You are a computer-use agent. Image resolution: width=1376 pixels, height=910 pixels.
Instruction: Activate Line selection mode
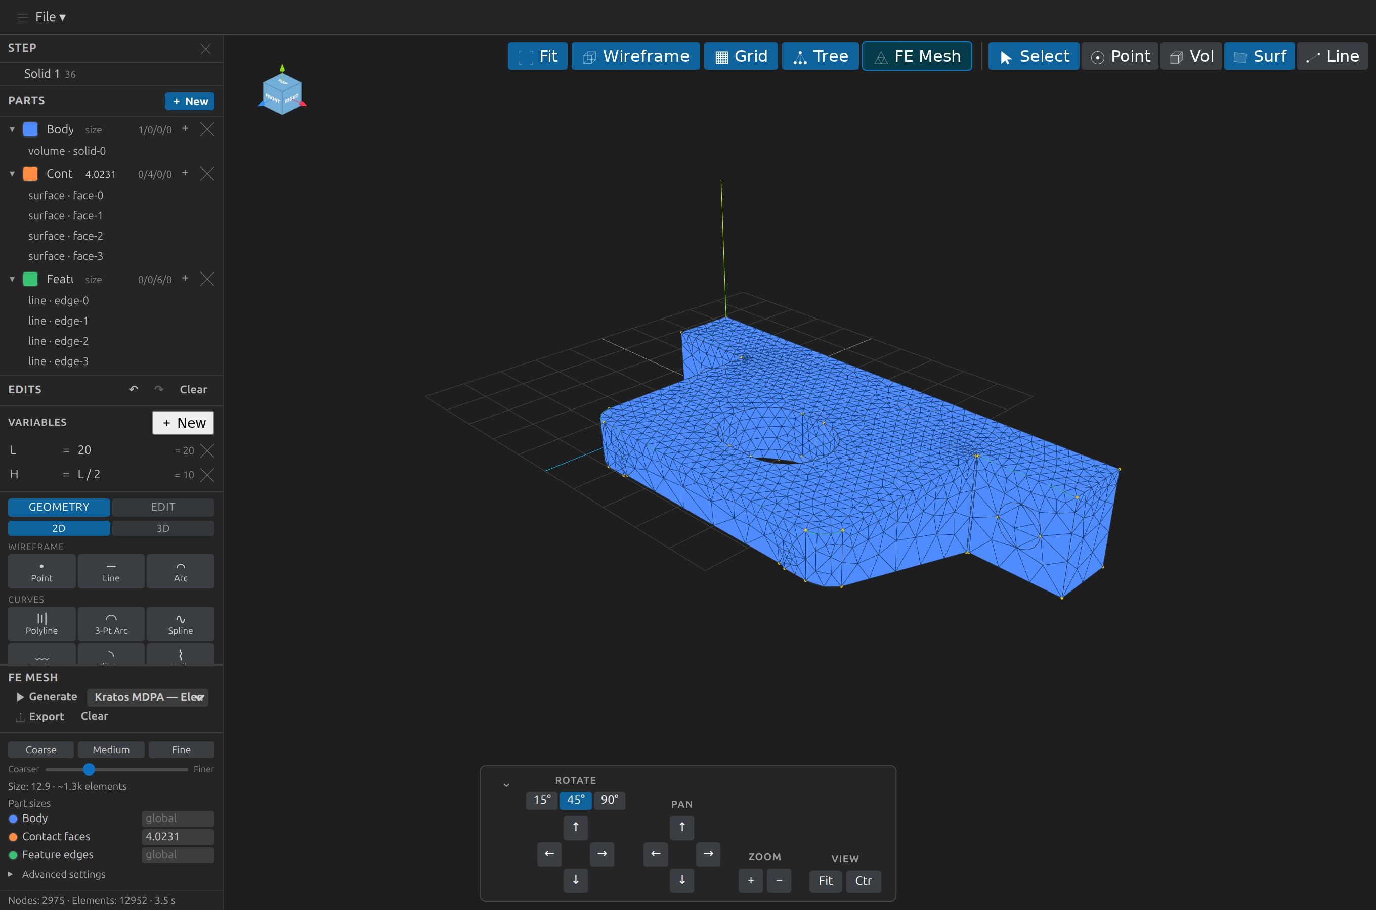point(1332,56)
